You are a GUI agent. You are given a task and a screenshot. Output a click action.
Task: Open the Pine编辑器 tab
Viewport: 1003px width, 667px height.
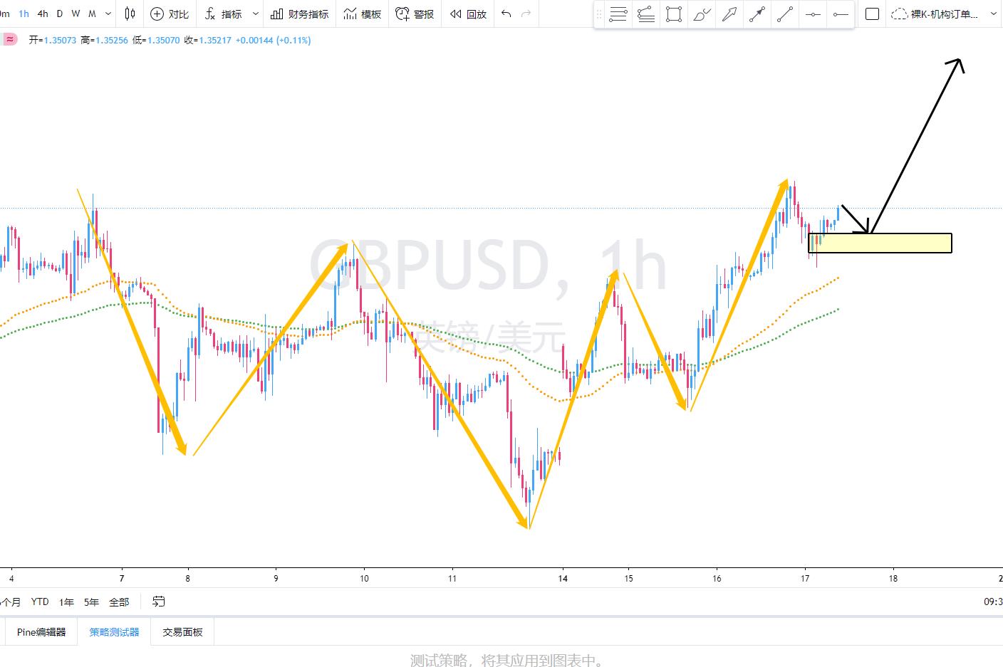click(41, 631)
